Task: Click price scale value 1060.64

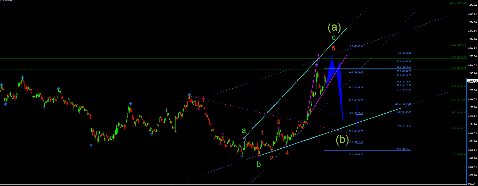Action: click(472, 150)
